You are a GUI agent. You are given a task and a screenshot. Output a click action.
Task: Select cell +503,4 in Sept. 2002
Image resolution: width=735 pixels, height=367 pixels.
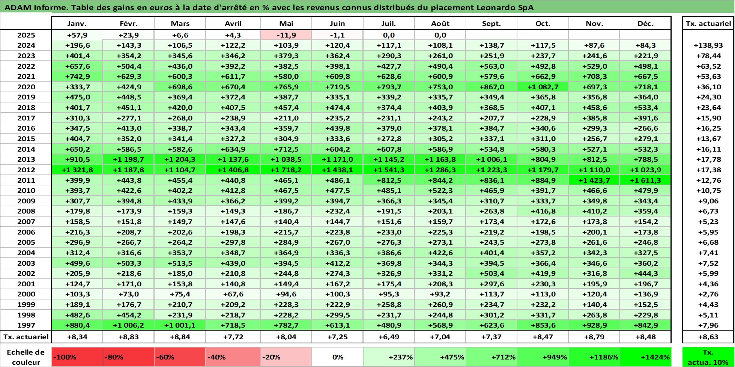pyautogui.click(x=492, y=274)
